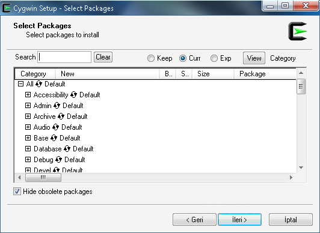
Task: Expand the Audio category
Action: [28, 127]
